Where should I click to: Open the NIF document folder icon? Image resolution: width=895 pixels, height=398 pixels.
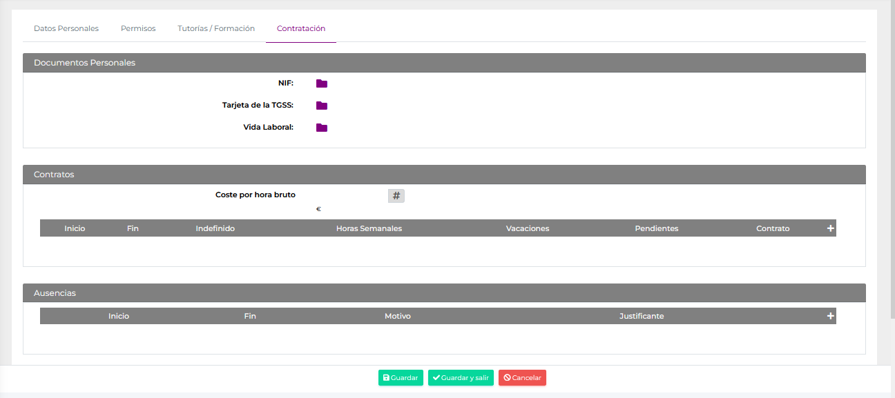(x=322, y=83)
